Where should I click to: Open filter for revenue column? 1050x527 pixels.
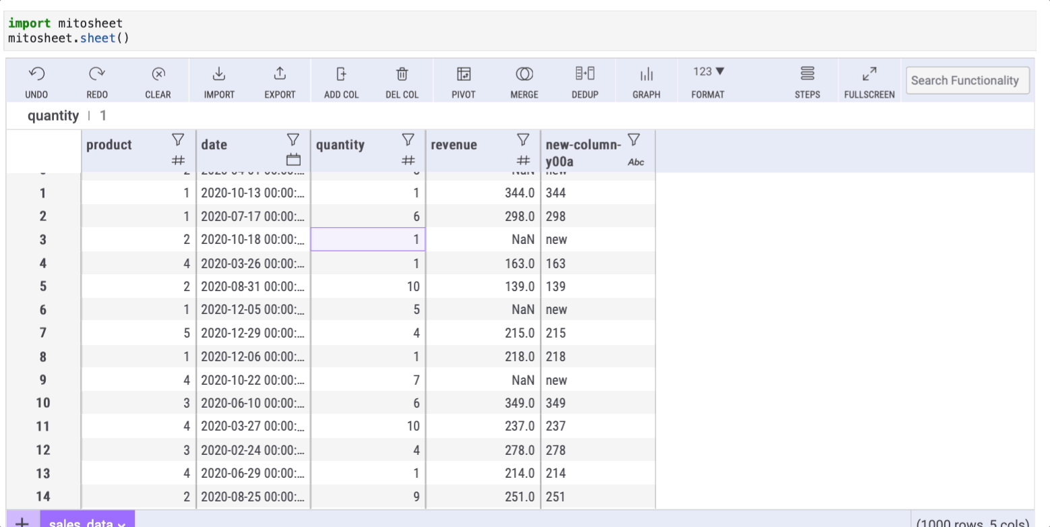click(x=522, y=139)
